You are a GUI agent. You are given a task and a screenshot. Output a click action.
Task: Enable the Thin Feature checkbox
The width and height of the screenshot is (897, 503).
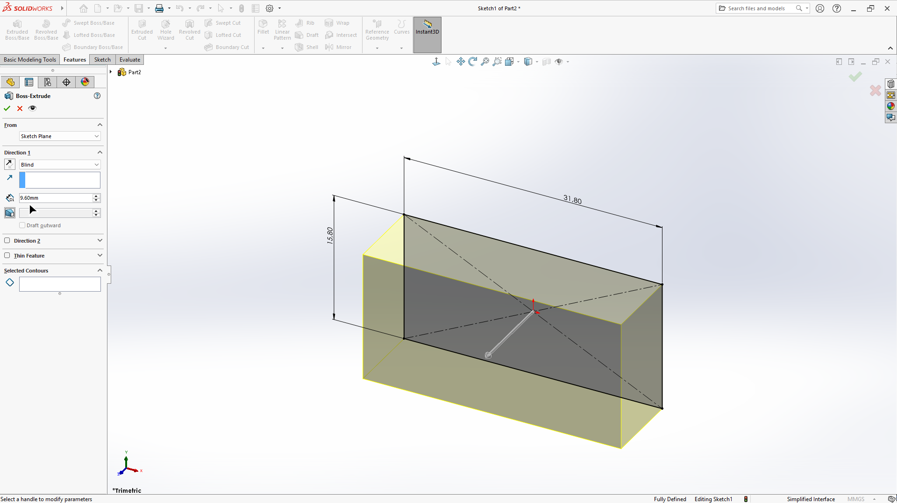coord(7,256)
